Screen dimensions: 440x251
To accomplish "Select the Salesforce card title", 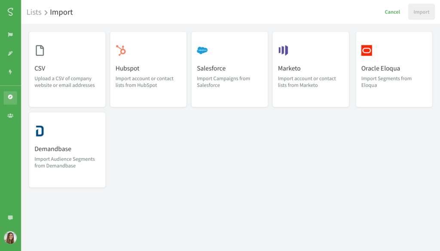I will [x=211, y=68].
